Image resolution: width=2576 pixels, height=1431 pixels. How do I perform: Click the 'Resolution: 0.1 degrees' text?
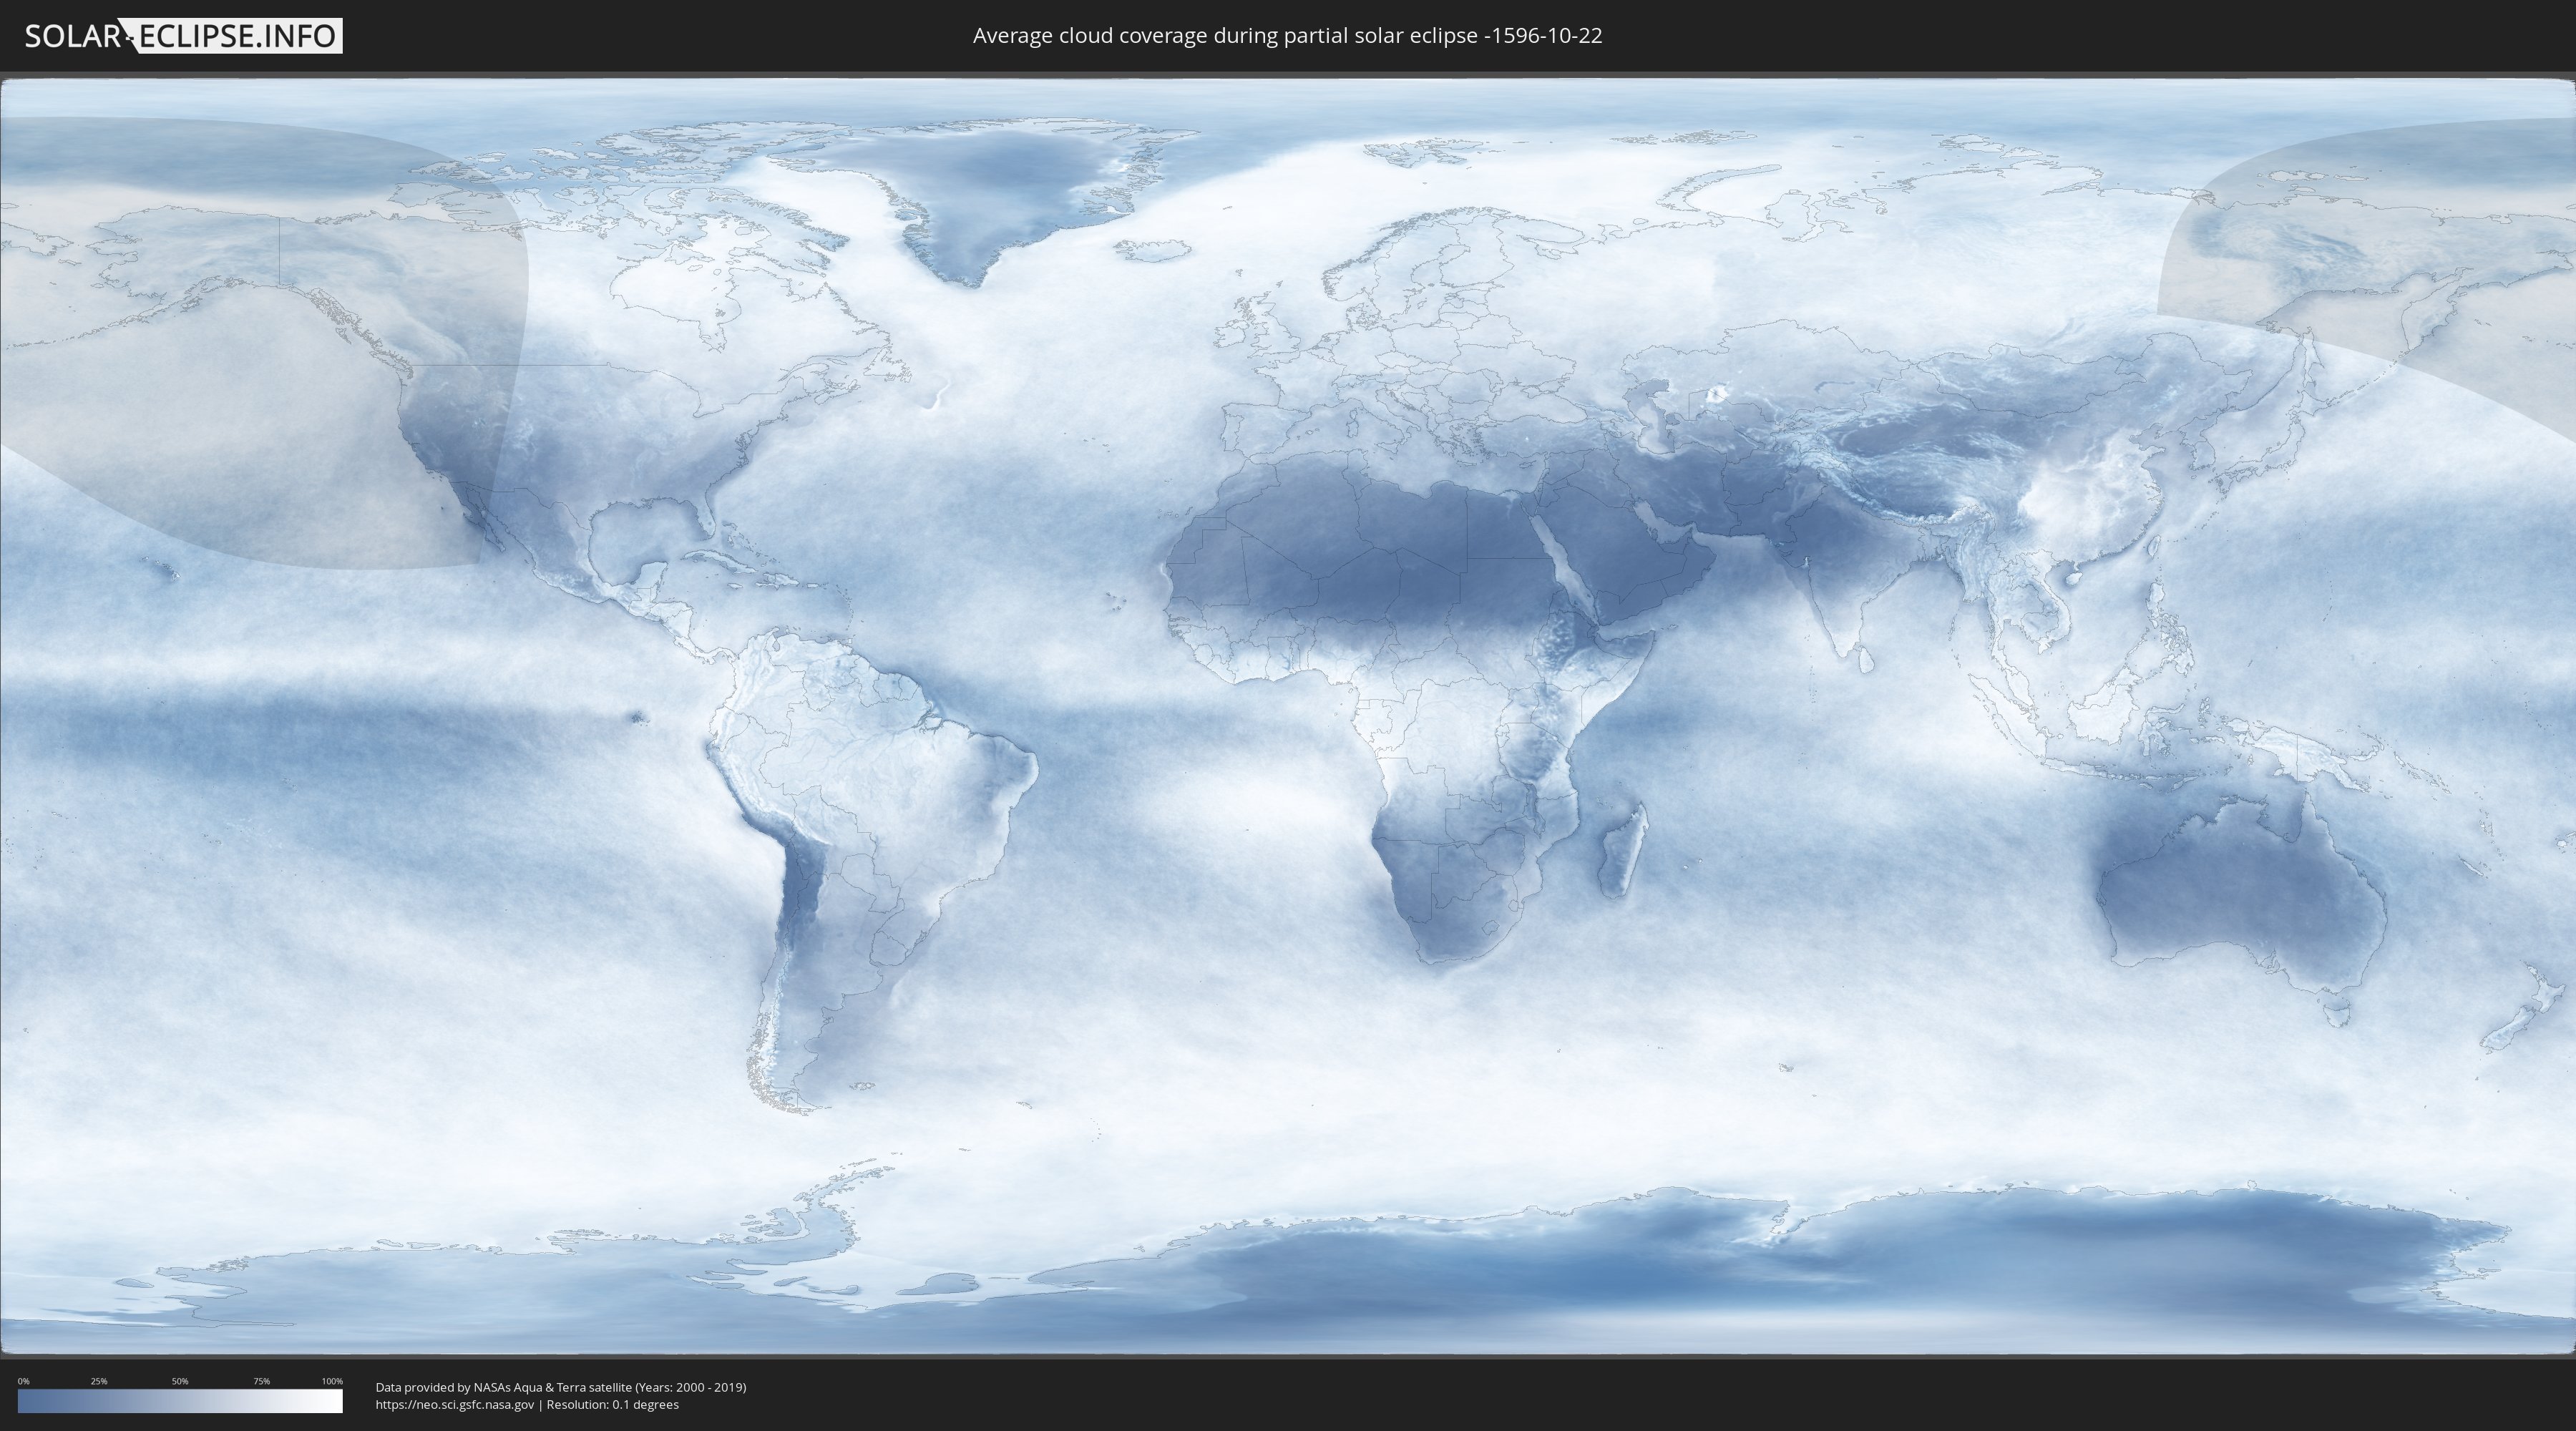[612, 1404]
